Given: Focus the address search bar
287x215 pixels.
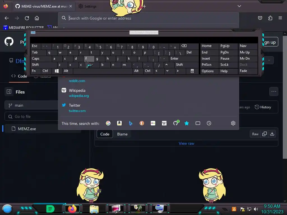Looking at the screenshot, I should click(149, 18).
